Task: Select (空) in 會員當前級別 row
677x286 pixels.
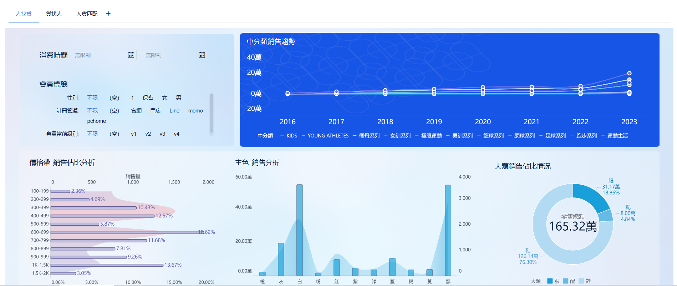Action: (x=114, y=134)
